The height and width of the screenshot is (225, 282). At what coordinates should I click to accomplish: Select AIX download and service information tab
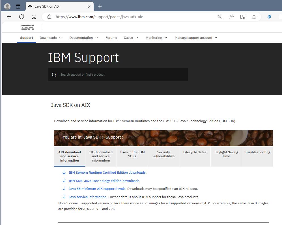point(70,156)
